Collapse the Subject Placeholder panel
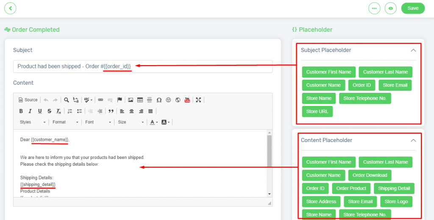Image resolution: width=434 pixels, height=220 pixels. pos(413,50)
